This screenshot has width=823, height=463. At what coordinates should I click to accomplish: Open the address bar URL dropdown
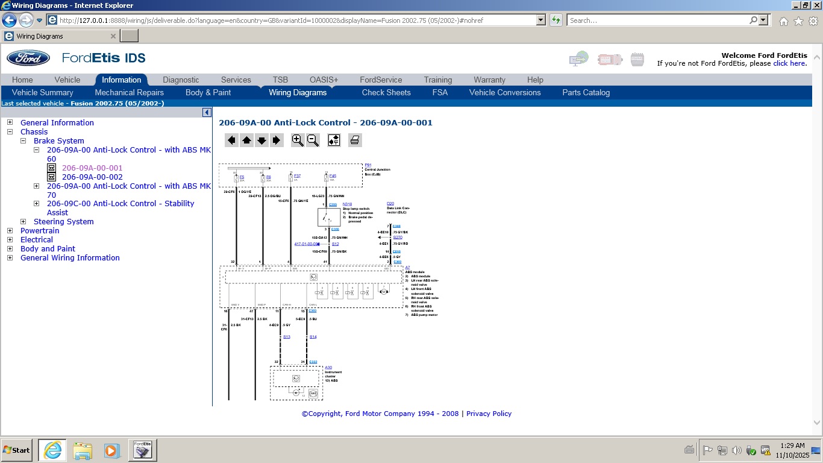[540, 20]
